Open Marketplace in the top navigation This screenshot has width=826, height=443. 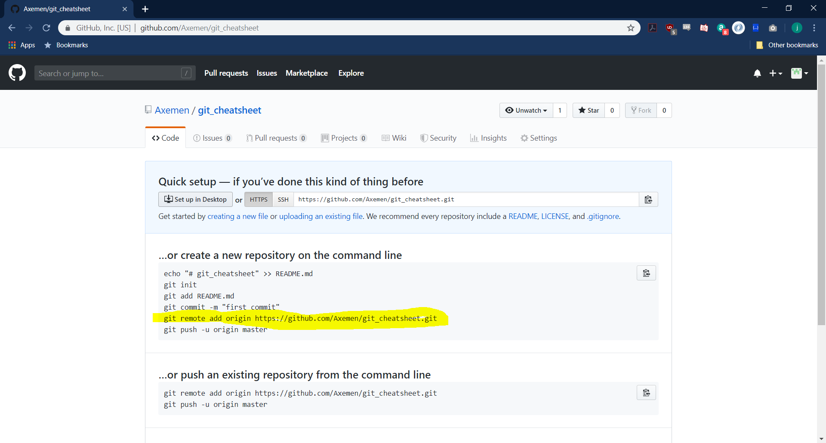[x=307, y=73]
